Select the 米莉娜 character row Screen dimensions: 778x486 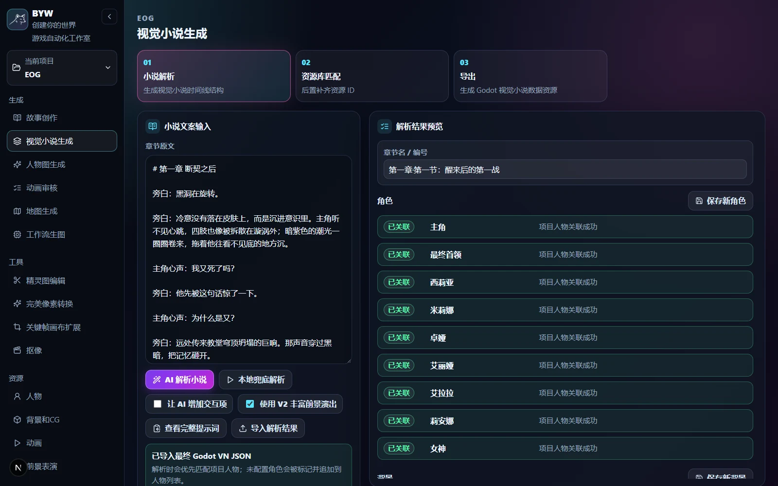point(565,310)
